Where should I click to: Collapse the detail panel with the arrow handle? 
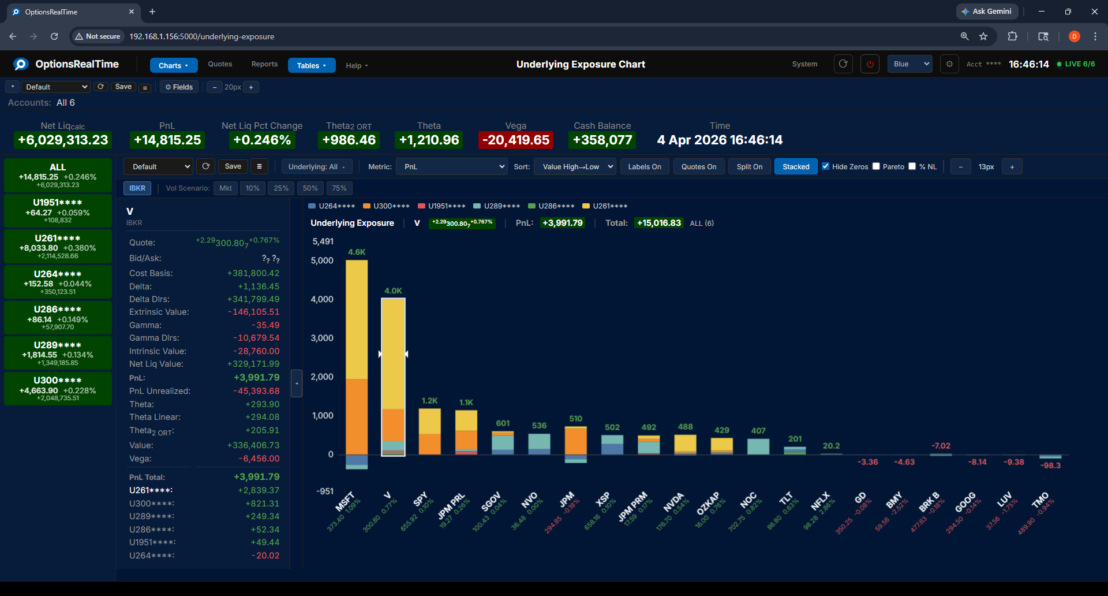pos(297,383)
